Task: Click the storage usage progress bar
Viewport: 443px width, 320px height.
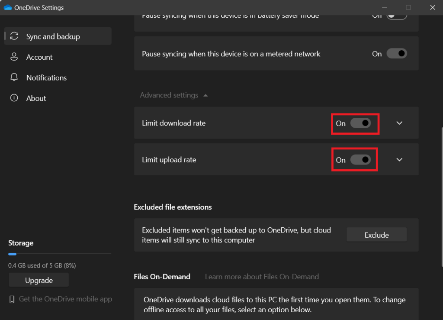Action: coord(59,254)
